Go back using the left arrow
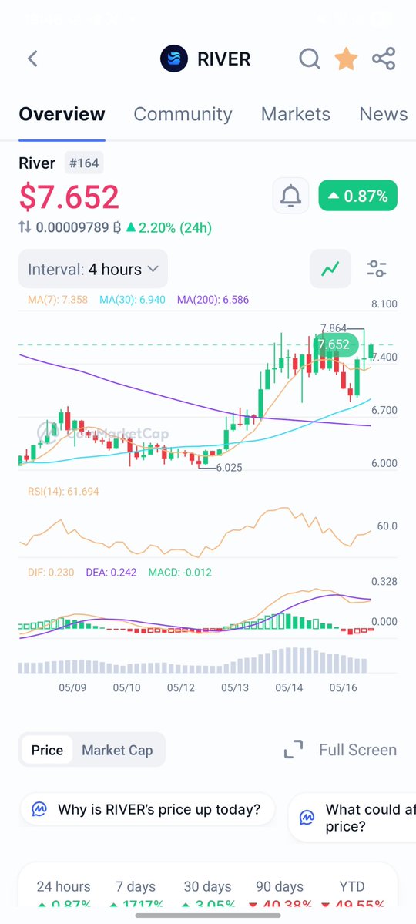The height and width of the screenshot is (924, 416). pos(32,59)
